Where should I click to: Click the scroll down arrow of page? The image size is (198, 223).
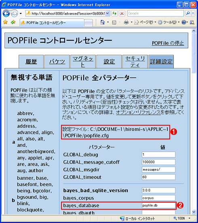(x=194, y=212)
